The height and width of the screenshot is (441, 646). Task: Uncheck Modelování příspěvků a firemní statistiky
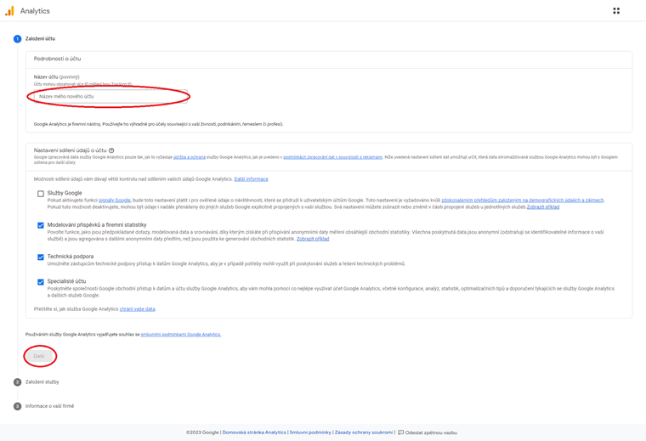click(x=41, y=225)
